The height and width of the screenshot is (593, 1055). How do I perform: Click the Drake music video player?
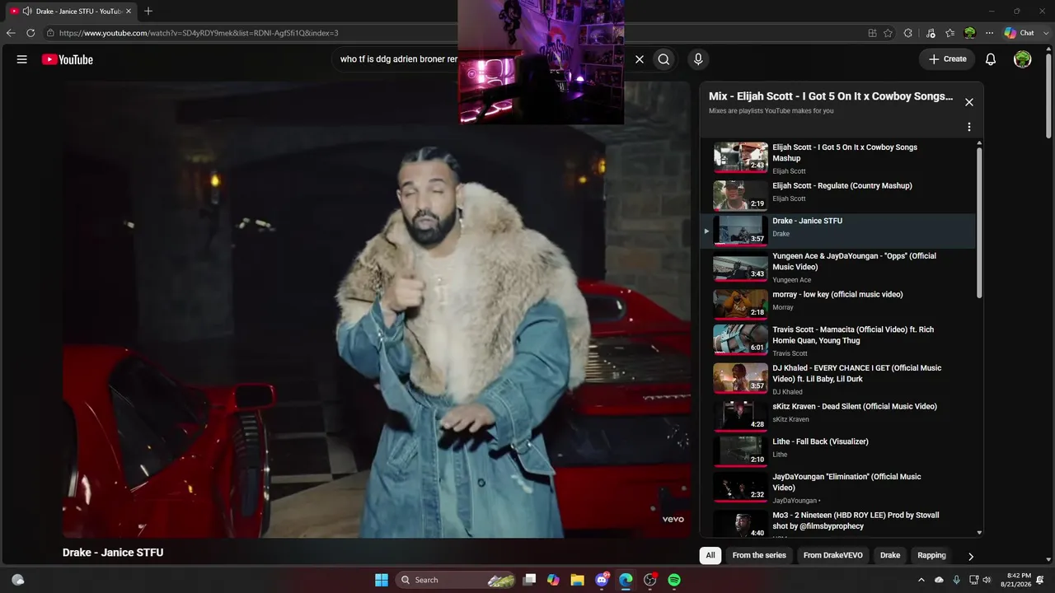377,309
